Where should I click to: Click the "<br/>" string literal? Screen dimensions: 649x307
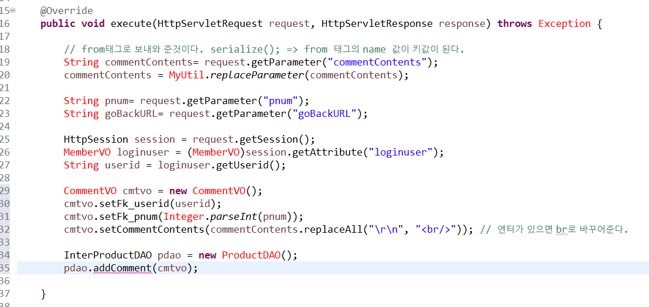click(436, 230)
